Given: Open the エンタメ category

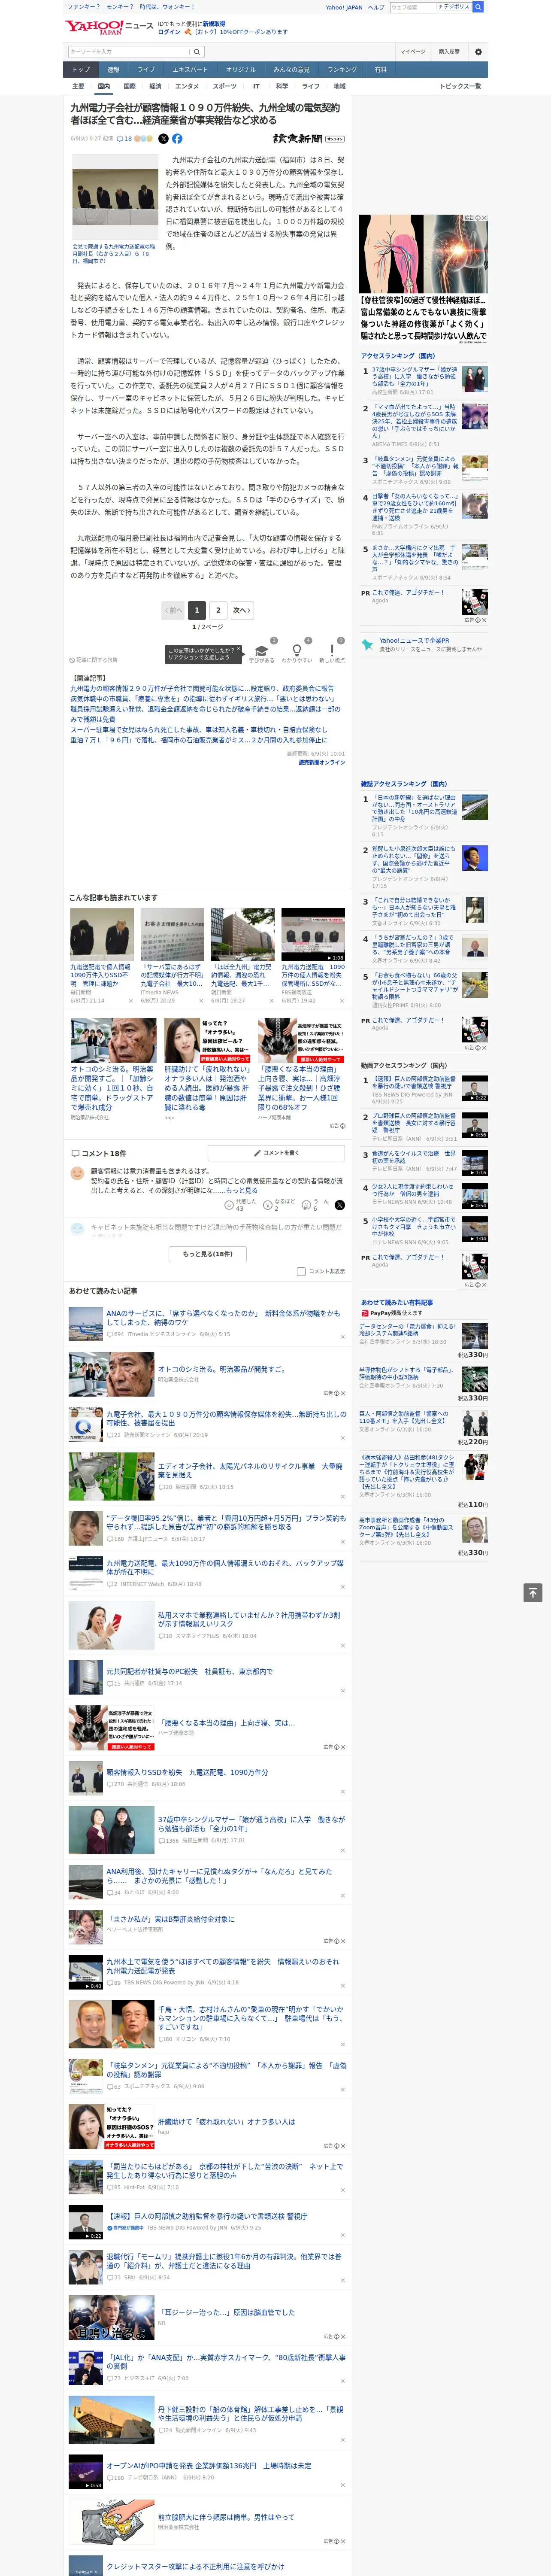Looking at the screenshot, I should (x=187, y=86).
